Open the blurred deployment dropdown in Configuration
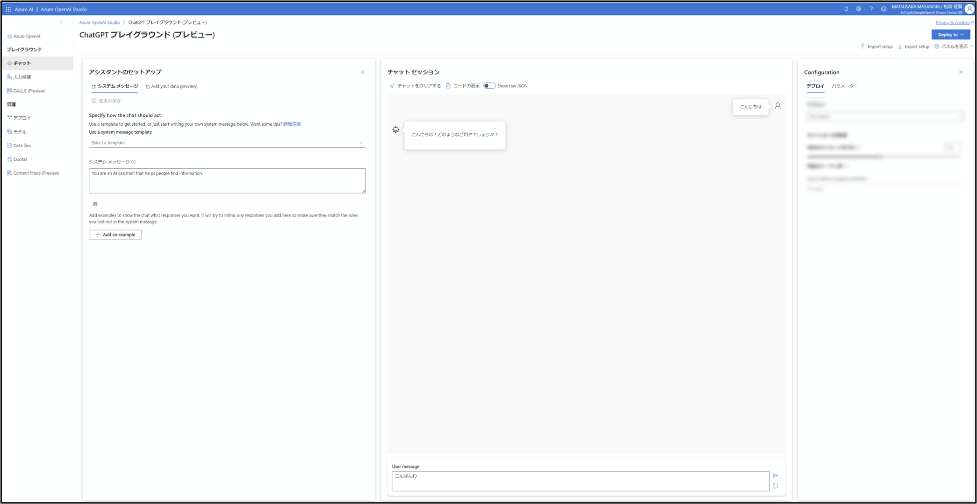Screen dimensions: 977x504 point(885,116)
